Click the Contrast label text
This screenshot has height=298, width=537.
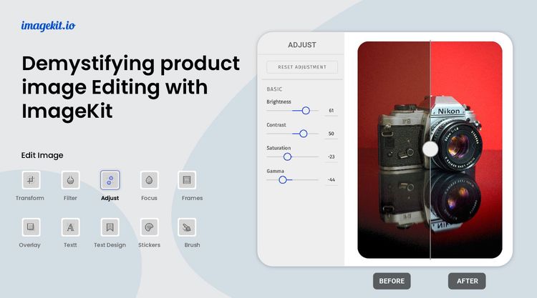(x=276, y=125)
